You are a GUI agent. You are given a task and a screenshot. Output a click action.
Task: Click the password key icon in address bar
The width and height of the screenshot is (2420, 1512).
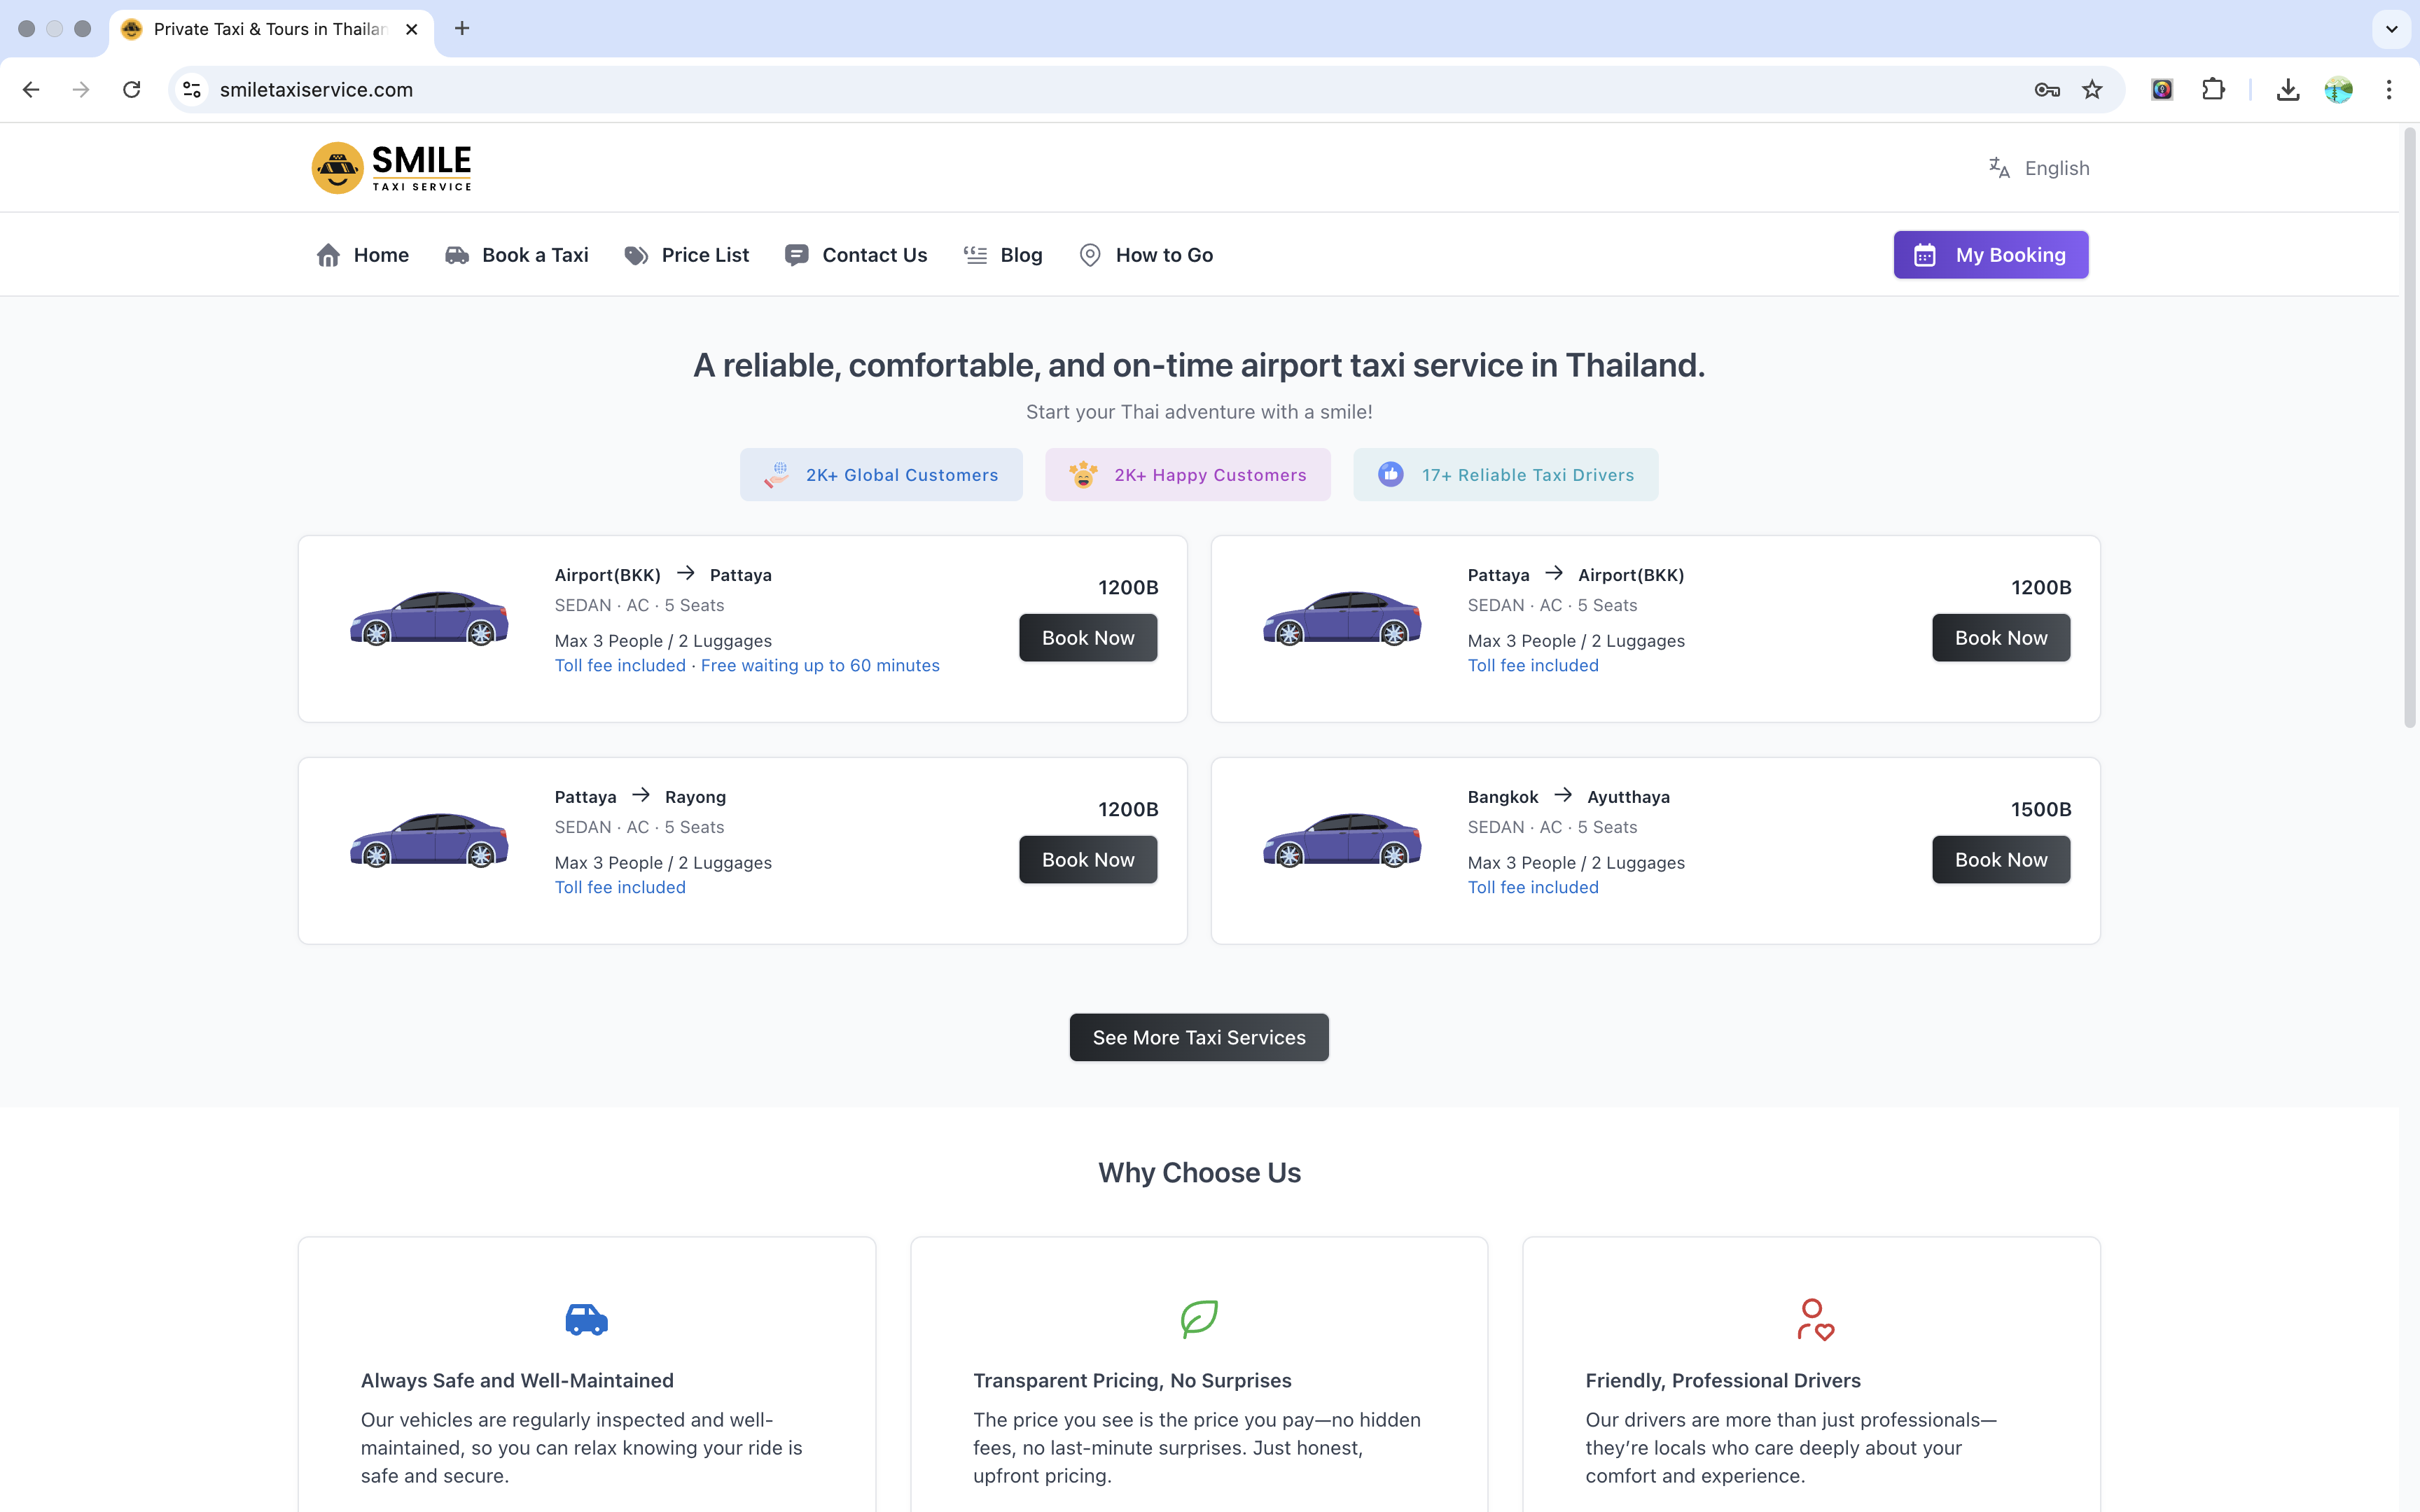click(2046, 90)
